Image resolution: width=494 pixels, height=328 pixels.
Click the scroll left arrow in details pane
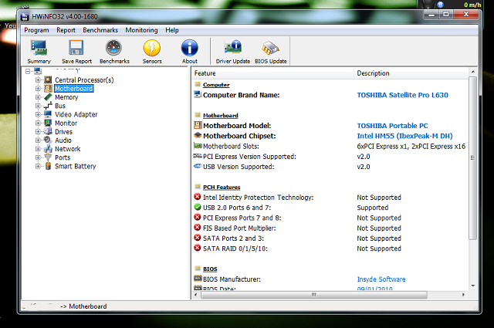[195, 295]
